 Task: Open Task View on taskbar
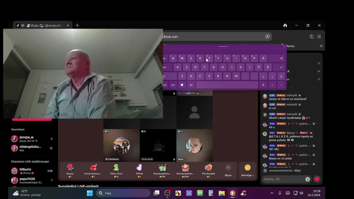[157, 193]
